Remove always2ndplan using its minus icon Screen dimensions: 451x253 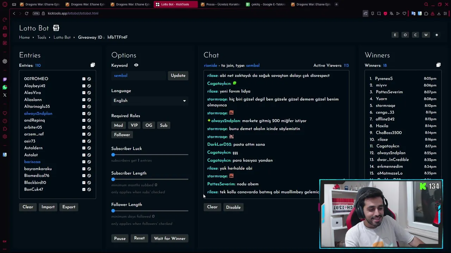pos(84,113)
